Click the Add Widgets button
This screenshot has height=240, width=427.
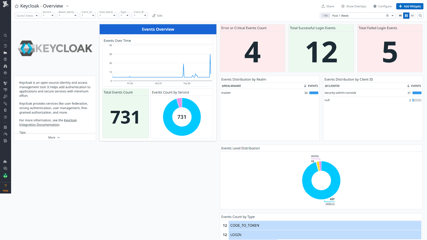point(410,6)
